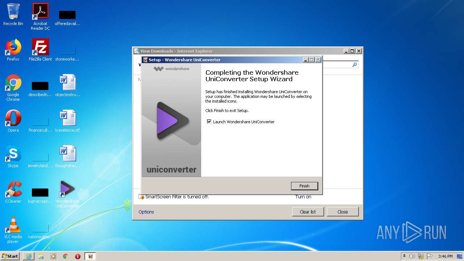Open Recycle Bin desktop icon
Screen dimensions: 464x261
pos(13,14)
